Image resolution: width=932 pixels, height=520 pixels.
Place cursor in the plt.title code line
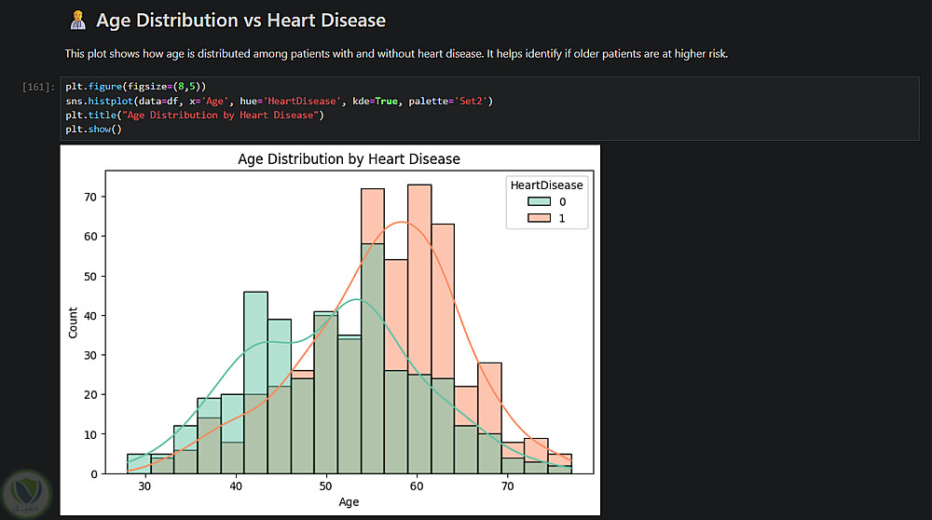pos(194,115)
